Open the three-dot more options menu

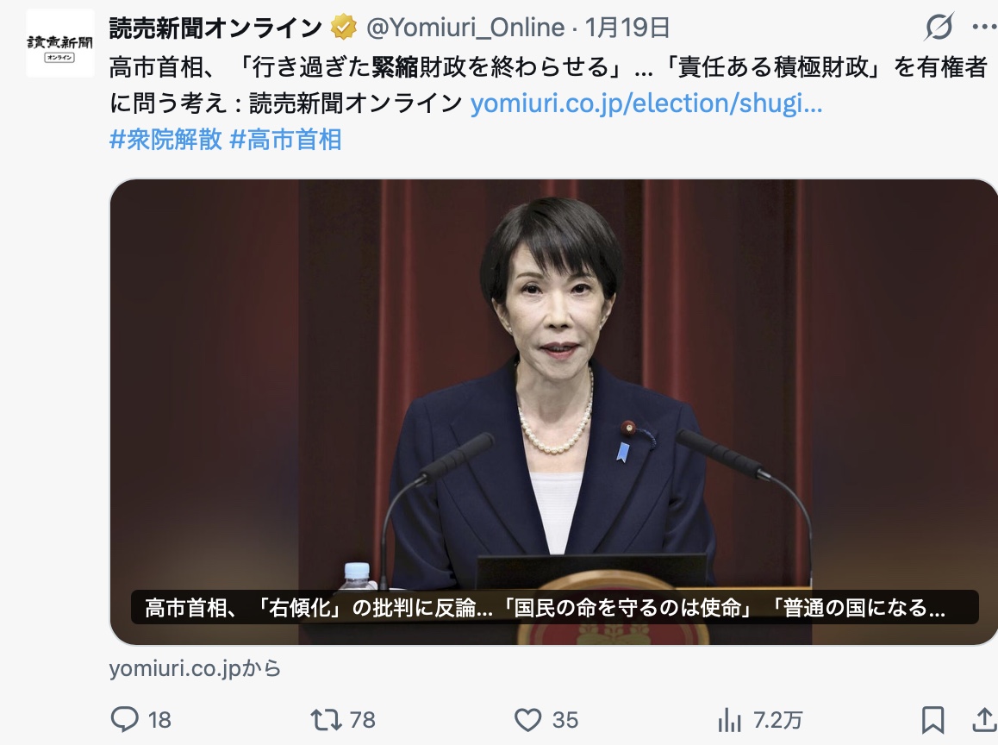tap(985, 27)
